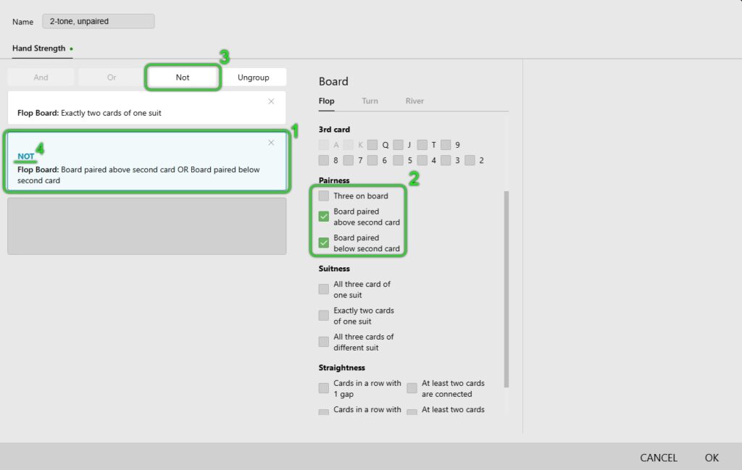Image resolution: width=742 pixels, height=470 pixels.
Task: Click the Board panel vertical scrollbar
Action: click(507, 290)
